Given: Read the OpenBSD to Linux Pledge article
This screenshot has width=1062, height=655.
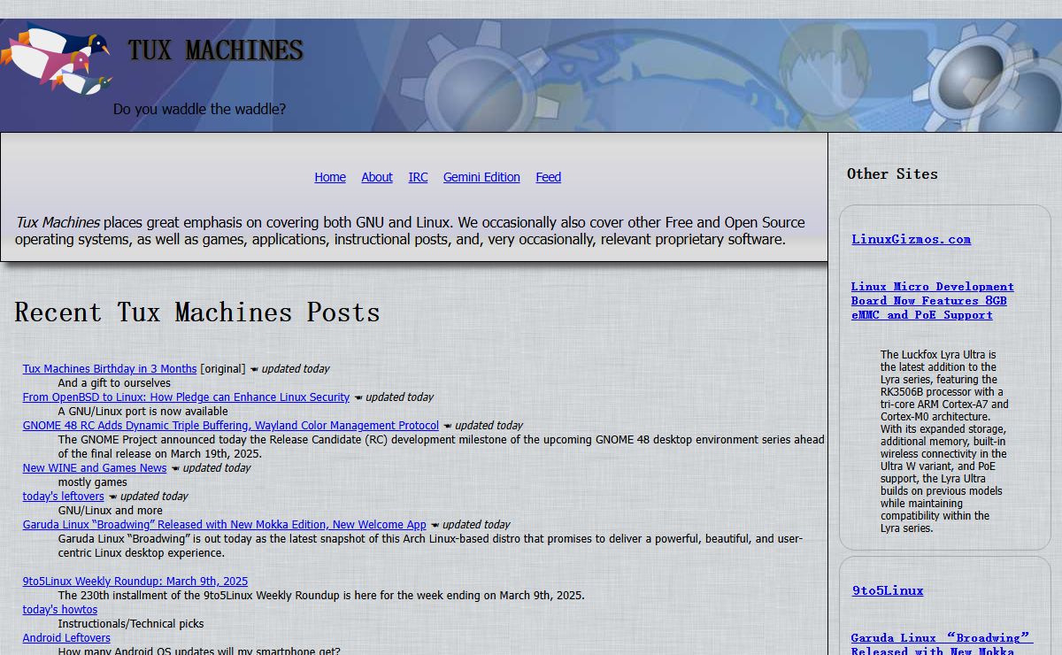Looking at the screenshot, I should point(186,397).
